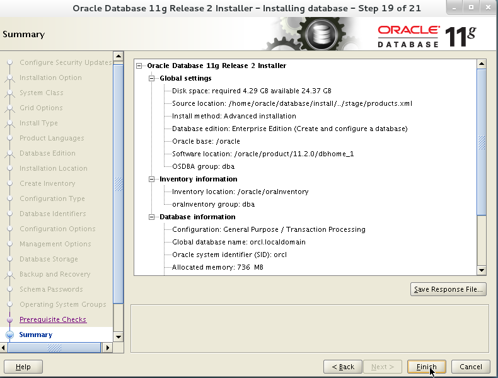Viewport: 498px width, 378px height.
Task: Select Install method: Advanced installation row
Action: pyautogui.click(x=234, y=116)
